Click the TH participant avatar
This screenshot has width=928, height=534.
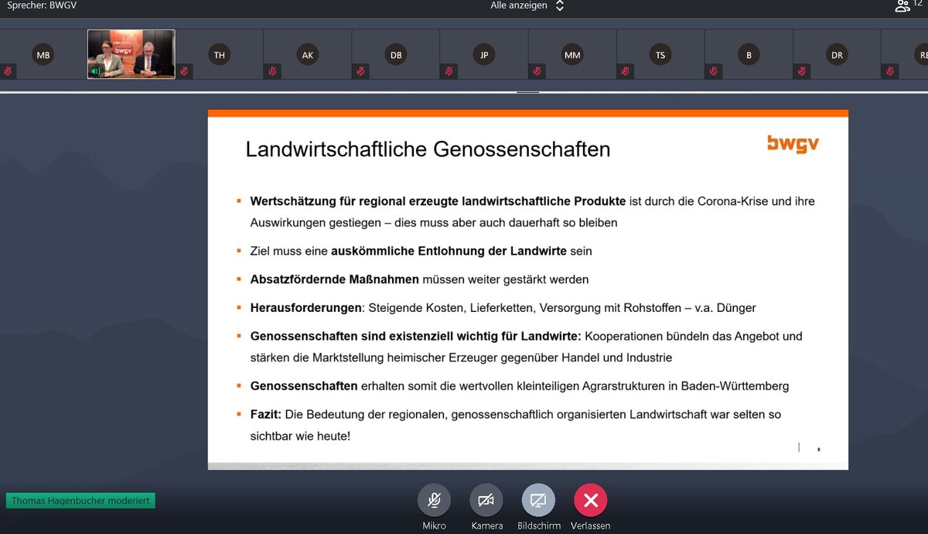pyautogui.click(x=220, y=55)
